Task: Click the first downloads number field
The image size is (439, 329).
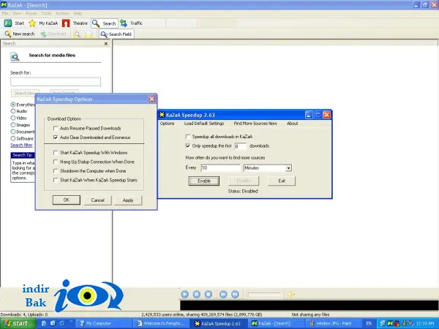Action: tap(241, 146)
